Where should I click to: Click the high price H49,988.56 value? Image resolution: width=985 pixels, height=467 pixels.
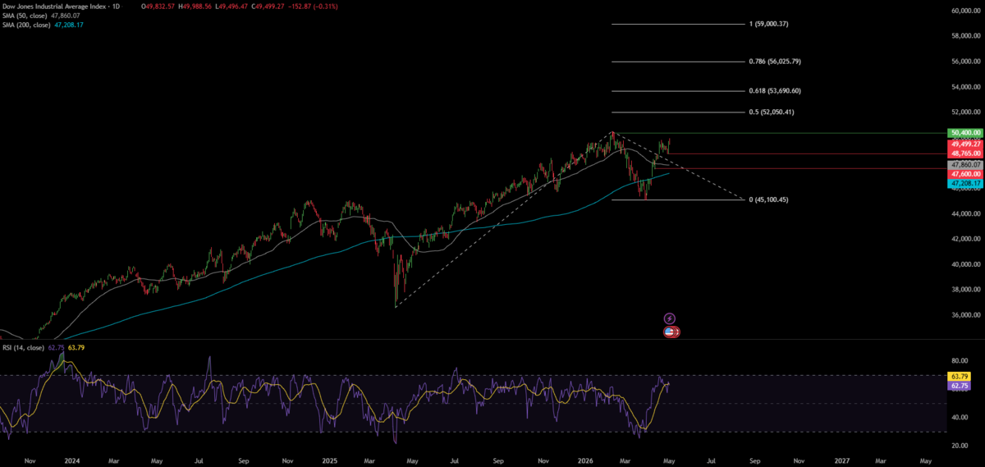pyautogui.click(x=196, y=7)
